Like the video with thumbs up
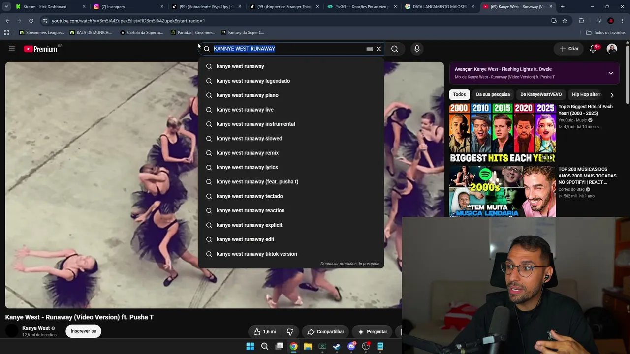The image size is (630, 354). [265, 332]
